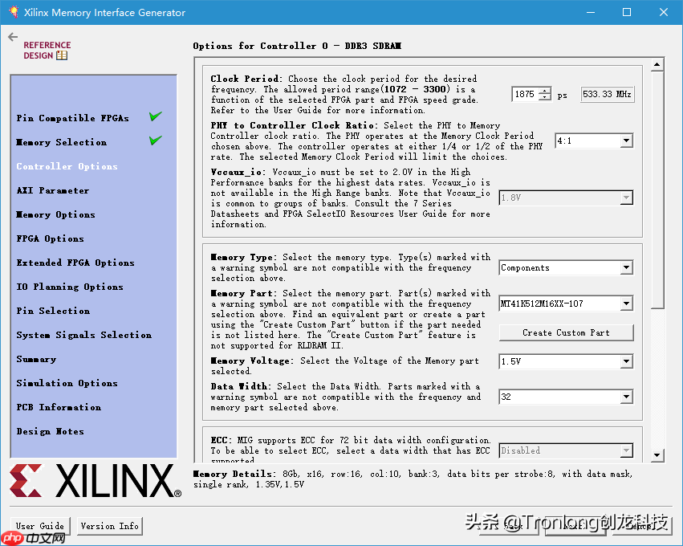Select Pin Compatible FPGAs step
Viewport: 683px width, 546px height.
pyautogui.click(x=73, y=118)
